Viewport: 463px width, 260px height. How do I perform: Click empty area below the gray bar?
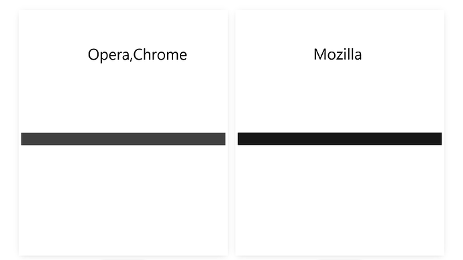point(123,200)
